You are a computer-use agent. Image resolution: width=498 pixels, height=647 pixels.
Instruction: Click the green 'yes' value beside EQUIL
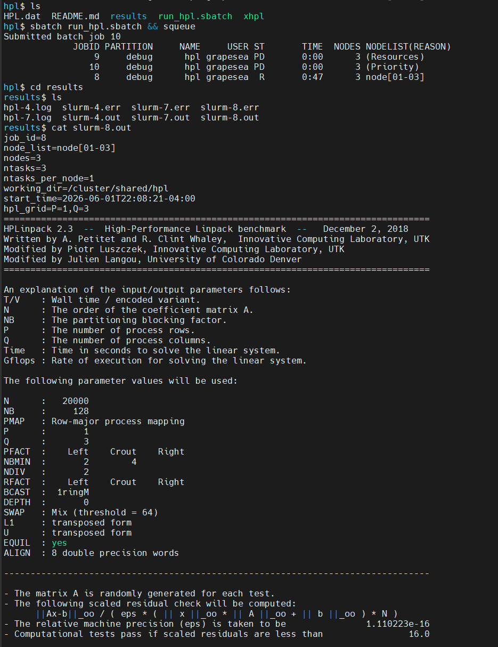click(60, 543)
